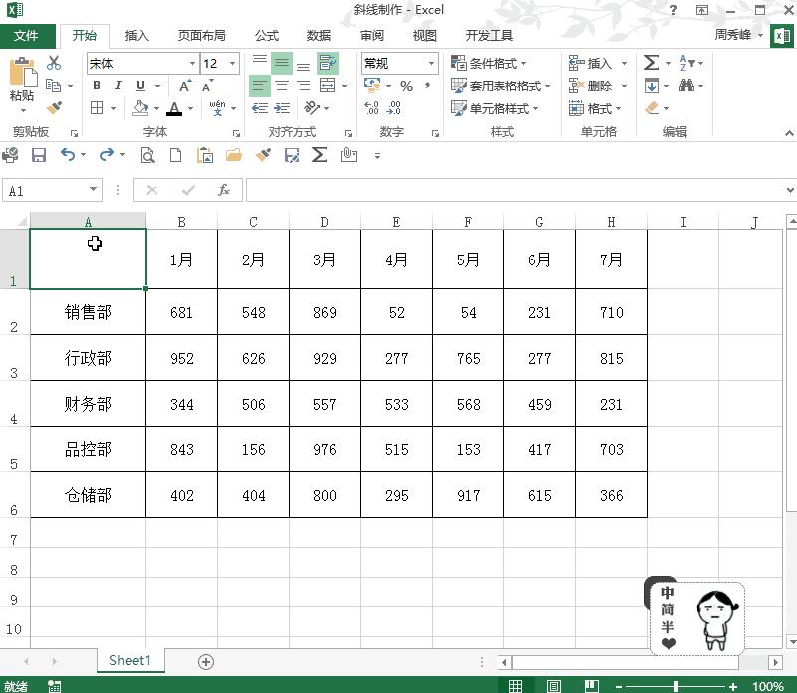Click Save in the Quick Access Toolbar
Screen dimensions: 797x693
tap(38, 155)
